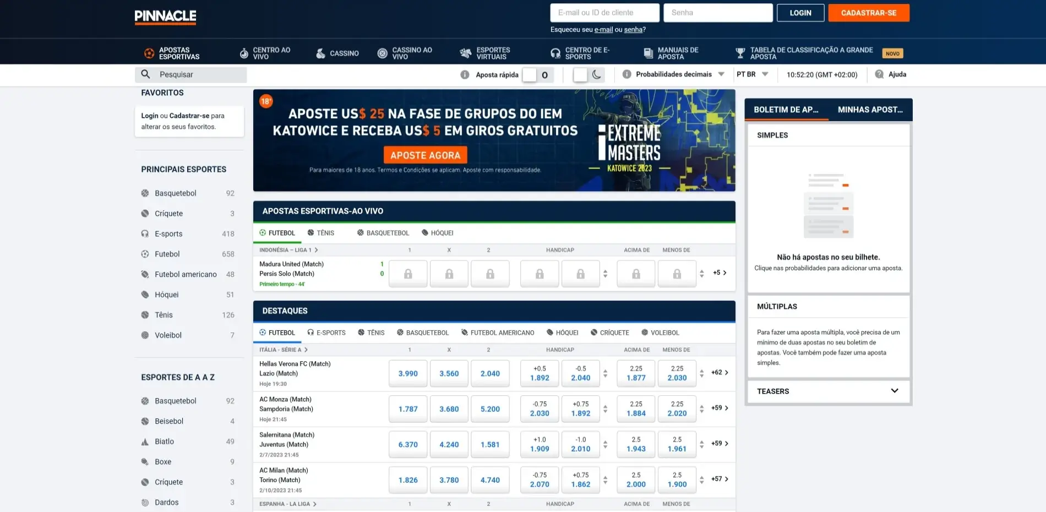Click the Manuais de Aposta book icon
The height and width of the screenshot is (512, 1046).
pos(648,53)
